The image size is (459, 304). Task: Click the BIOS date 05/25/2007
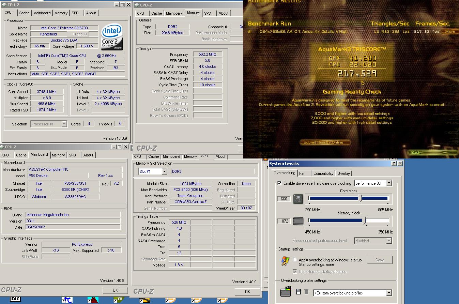point(73,227)
